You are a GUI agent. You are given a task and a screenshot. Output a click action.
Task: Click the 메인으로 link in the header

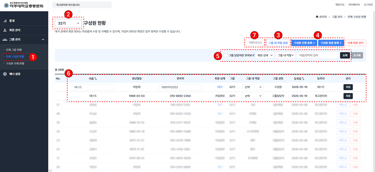(340, 5)
